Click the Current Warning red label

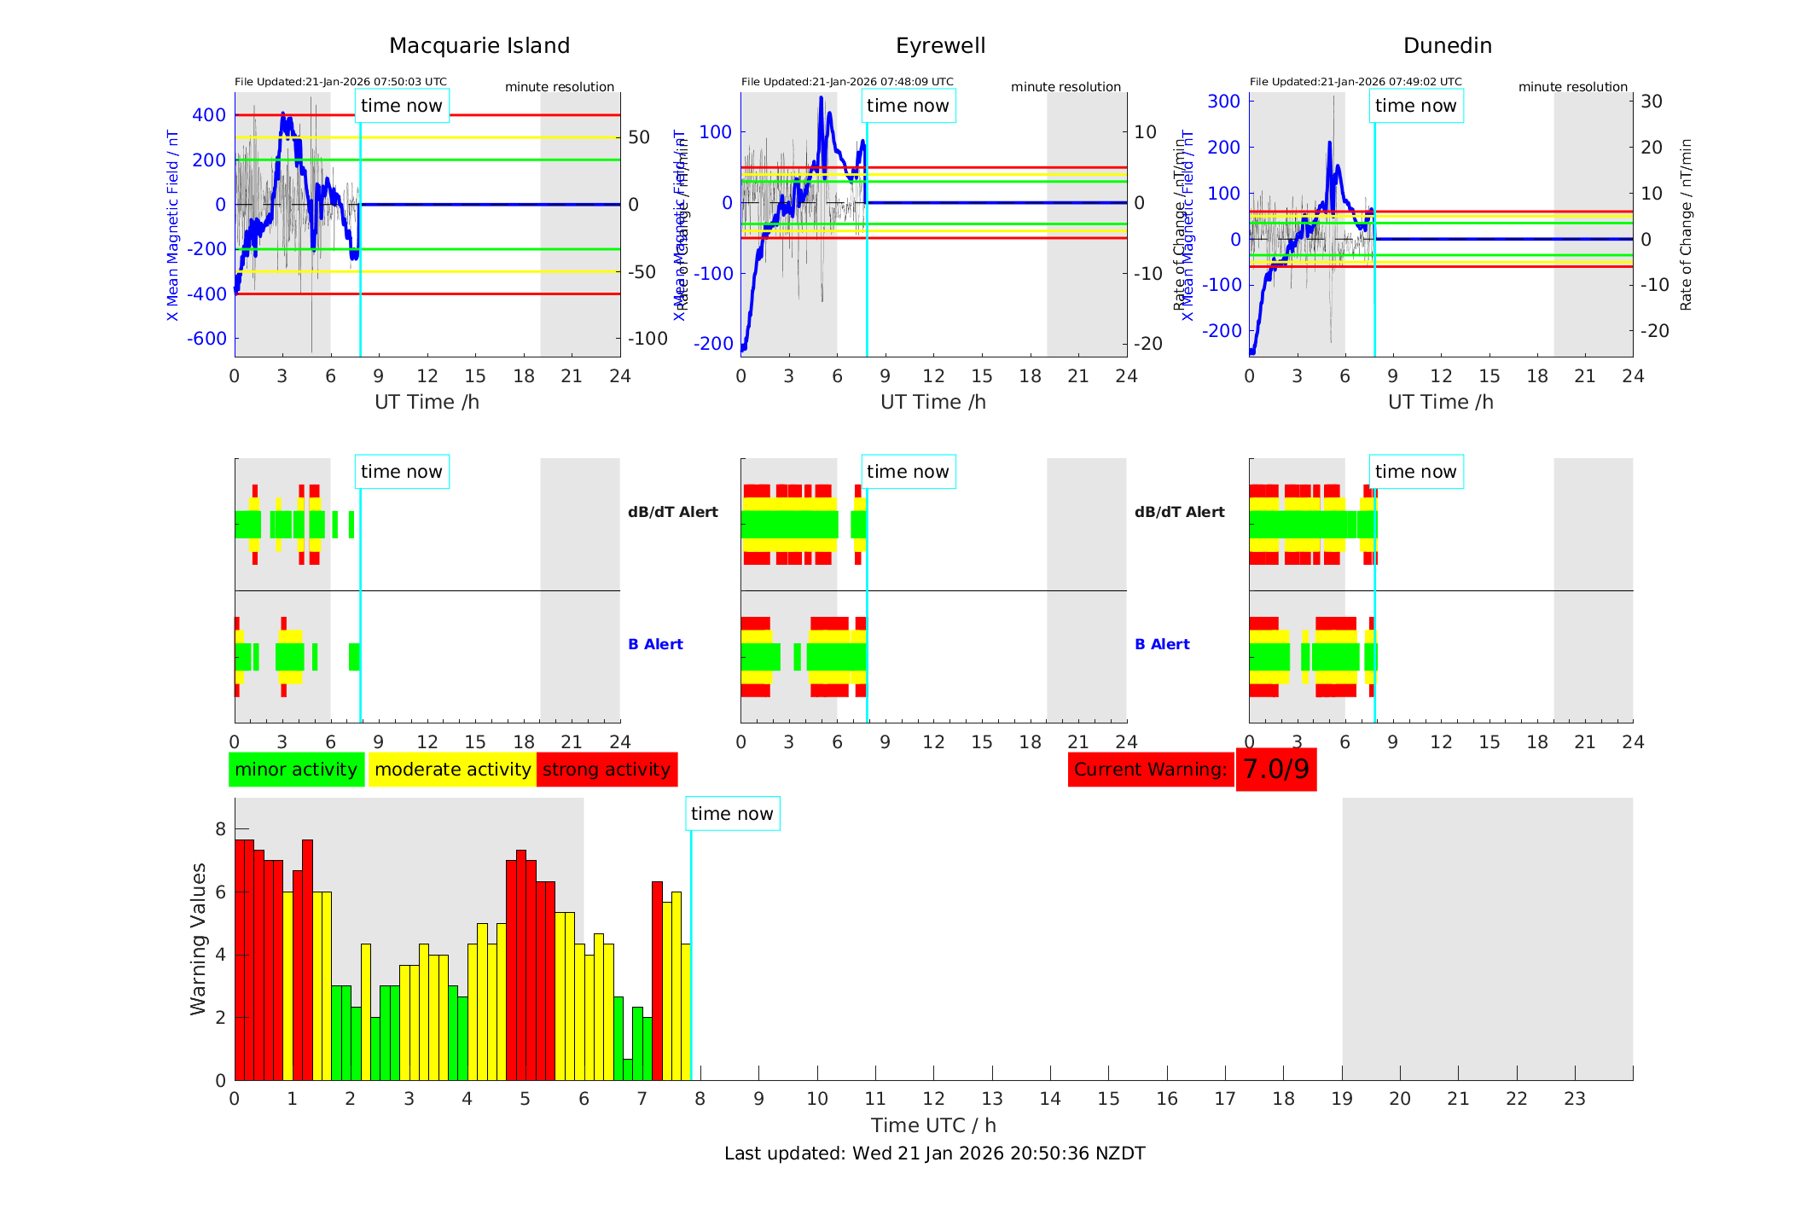(x=1150, y=770)
